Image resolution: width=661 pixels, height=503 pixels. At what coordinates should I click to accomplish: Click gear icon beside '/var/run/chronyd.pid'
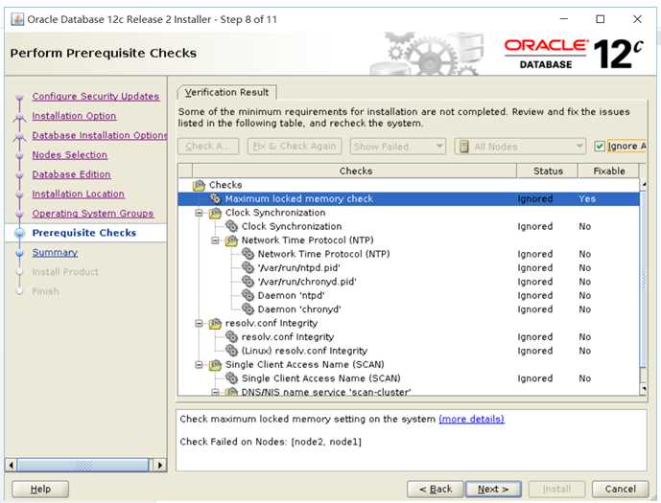248,282
